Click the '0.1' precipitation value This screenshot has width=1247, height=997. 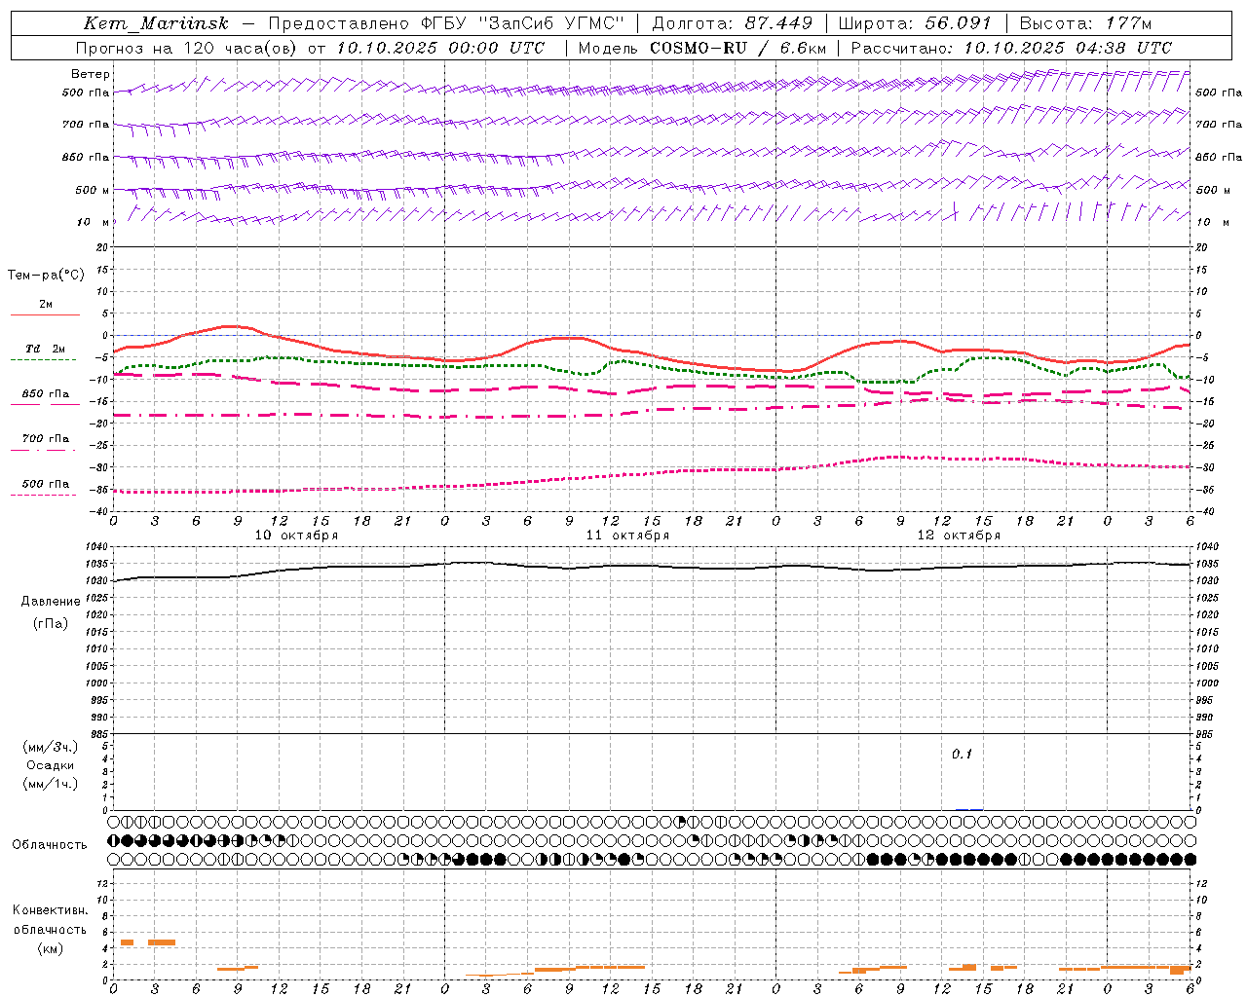tap(962, 755)
